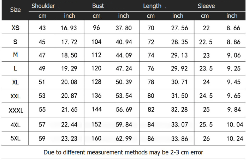
Task: Click the 62.99 bust inch value
Action: pyautogui.click(x=124, y=139)
